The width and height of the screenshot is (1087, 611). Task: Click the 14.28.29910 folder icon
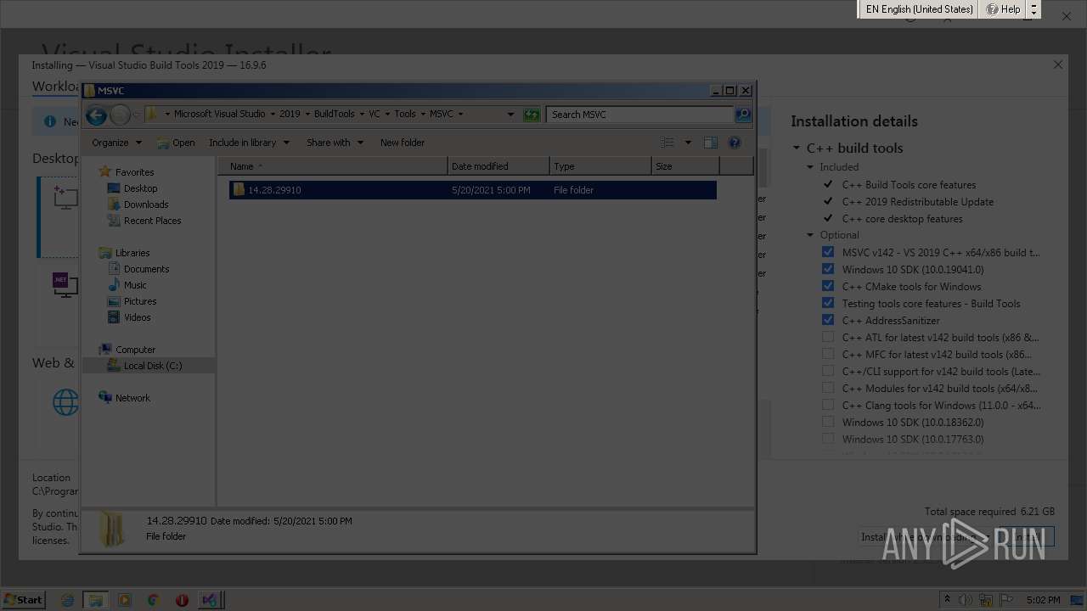point(239,190)
